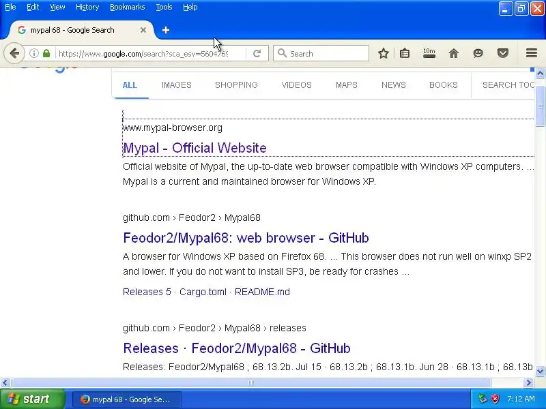Open Feodor2/Mypal68: web browser - GitHub result
The height and width of the screenshot is (409, 546).
(246, 238)
